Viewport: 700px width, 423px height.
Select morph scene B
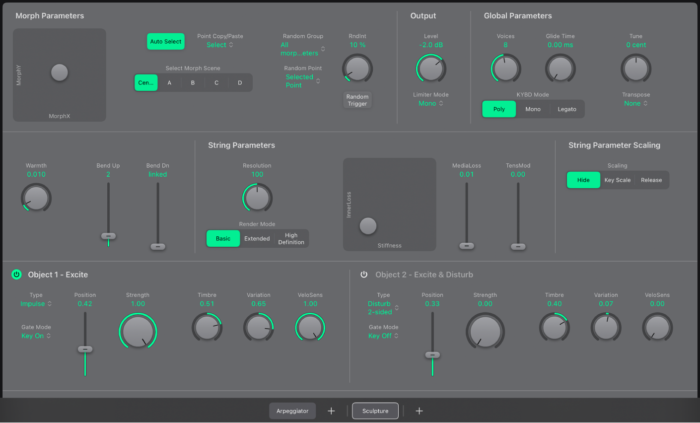click(193, 83)
